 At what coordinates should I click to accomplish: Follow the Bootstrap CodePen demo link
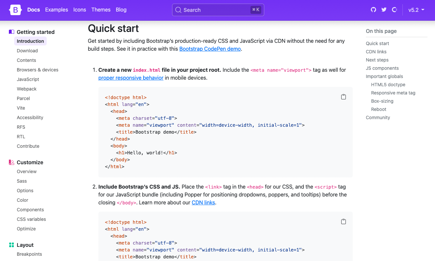coord(210,49)
